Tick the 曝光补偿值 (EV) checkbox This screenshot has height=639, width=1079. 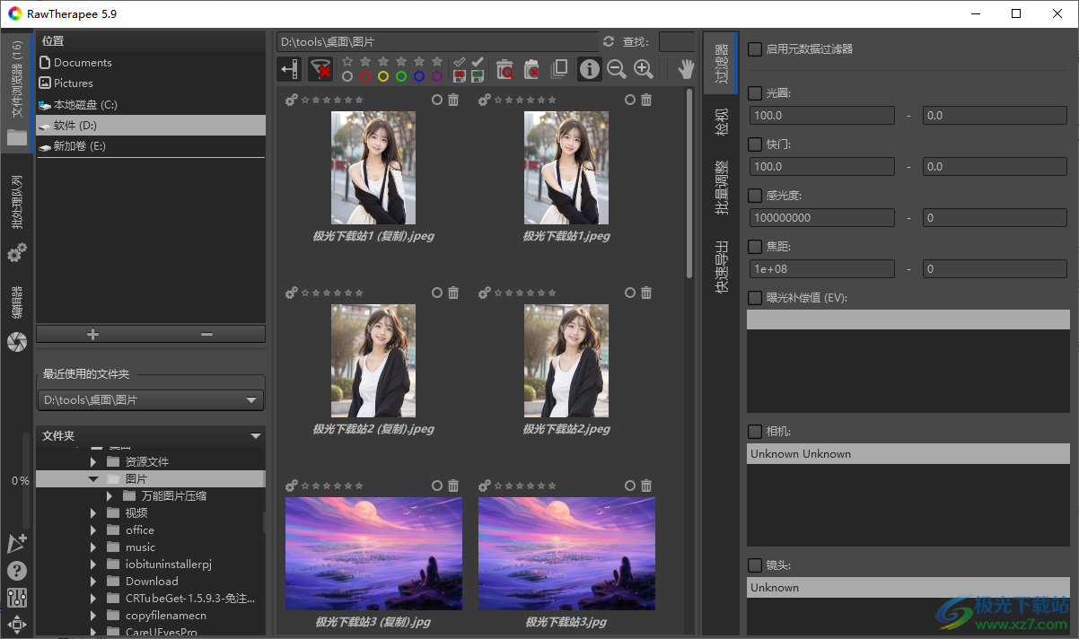click(755, 297)
